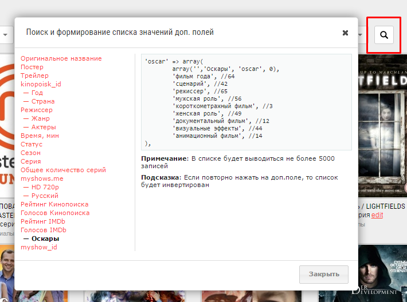Click the Закрыть button
The image size is (407, 302).
[324, 275]
